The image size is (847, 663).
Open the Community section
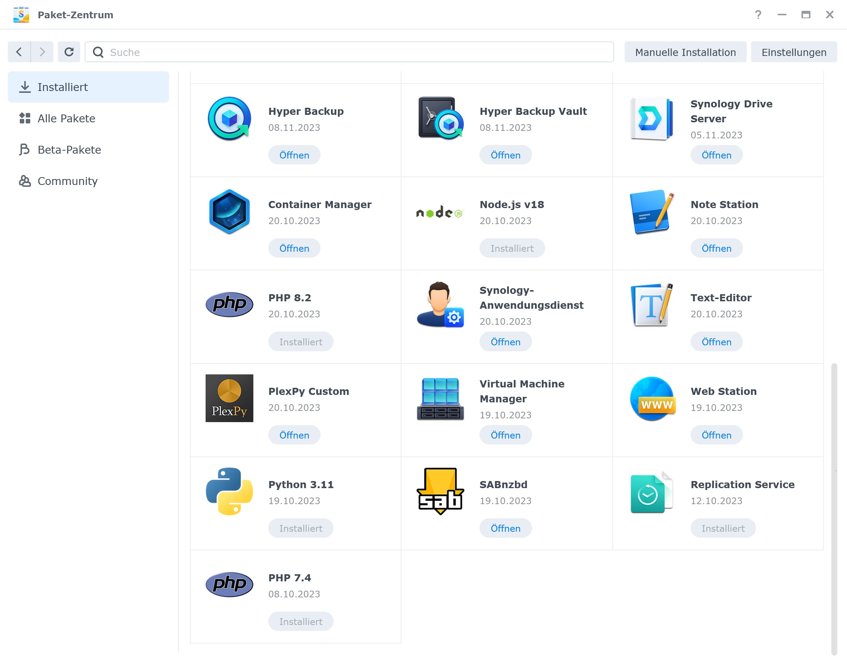(68, 181)
